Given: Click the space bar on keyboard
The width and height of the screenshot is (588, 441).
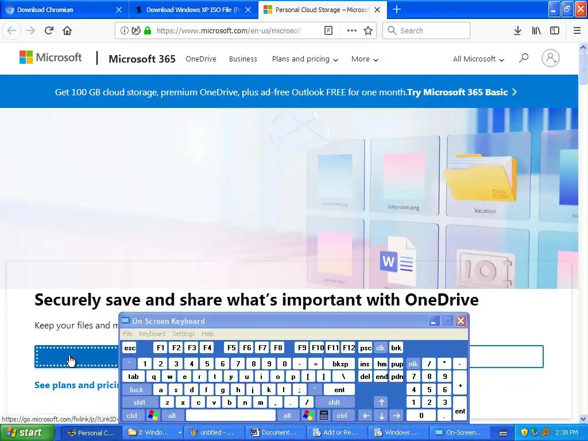Looking at the screenshot, I should 231,416.
